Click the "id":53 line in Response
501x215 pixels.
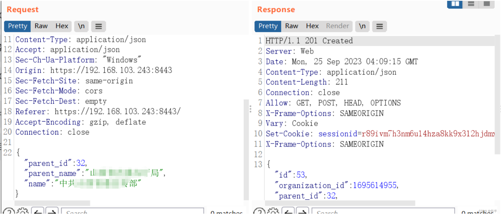click(291, 175)
